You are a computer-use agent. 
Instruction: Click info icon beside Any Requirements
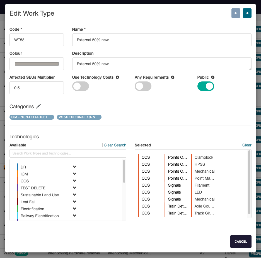click(173, 77)
